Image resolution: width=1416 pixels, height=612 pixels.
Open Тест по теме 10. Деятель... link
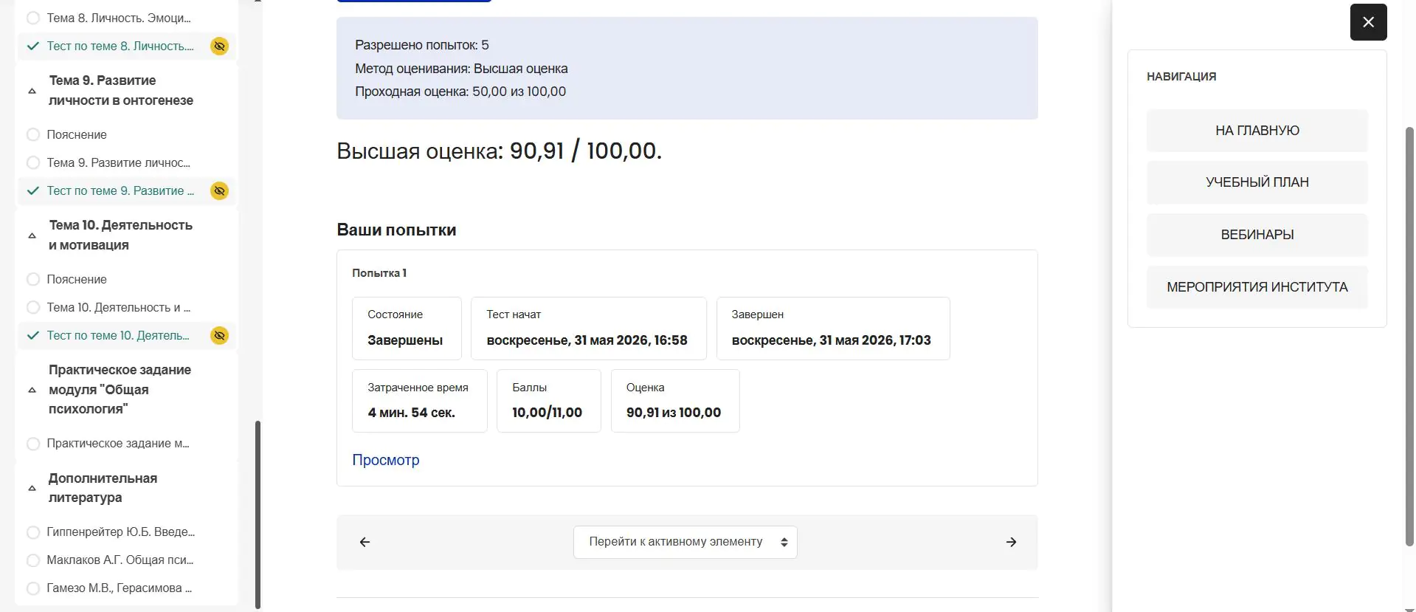pos(118,335)
